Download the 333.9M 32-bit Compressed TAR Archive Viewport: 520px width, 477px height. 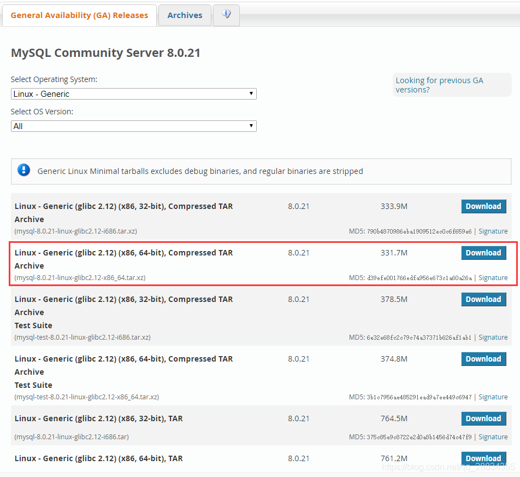(x=483, y=206)
